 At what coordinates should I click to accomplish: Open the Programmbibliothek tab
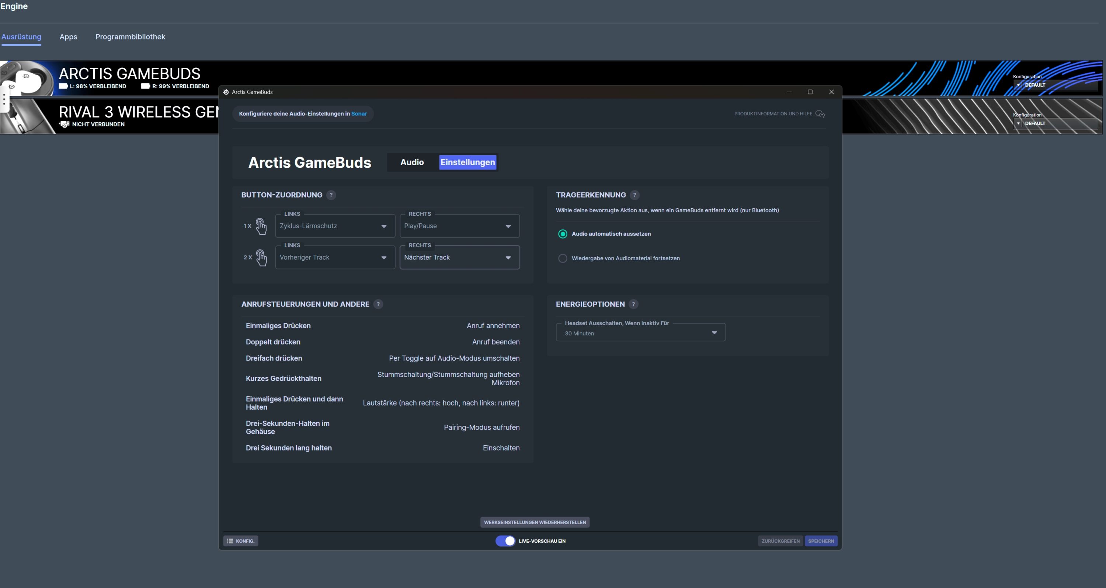click(x=130, y=37)
